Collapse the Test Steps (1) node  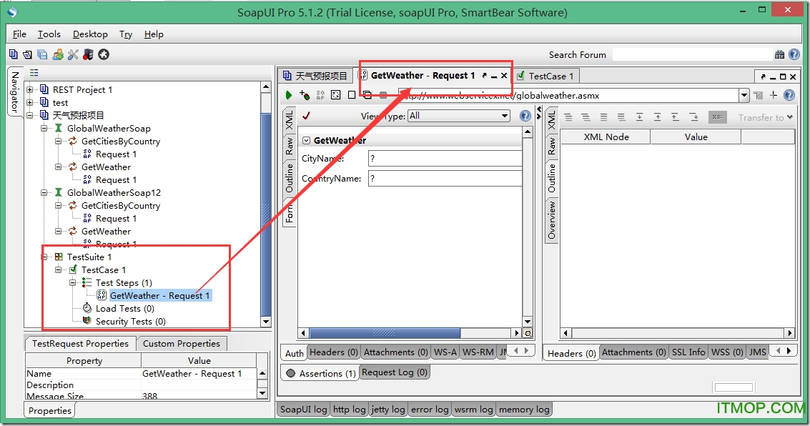click(x=74, y=282)
